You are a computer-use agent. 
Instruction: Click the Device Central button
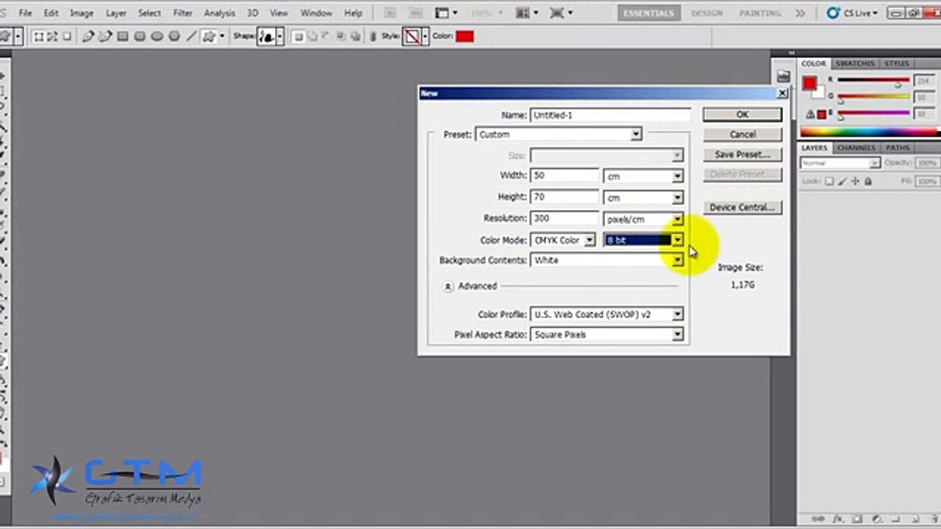[x=743, y=207]
